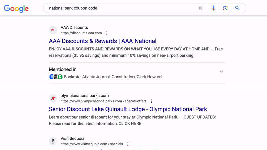This screenshot has width=267, height=150.
Task: Open more options for olympicnationalparks.com result
Action: (151, 101)
